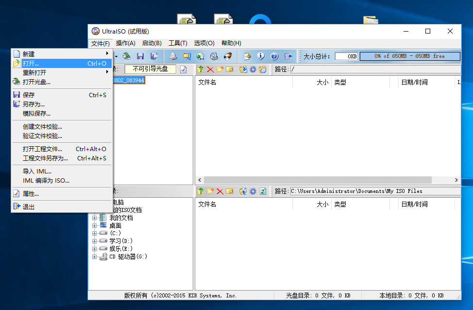Click refresh icon in local toolbar
The image size is (473, 310).
(x=263, y=191)
